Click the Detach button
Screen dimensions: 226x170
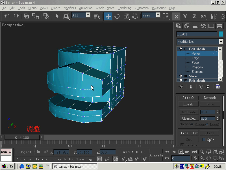click(210, 98)
